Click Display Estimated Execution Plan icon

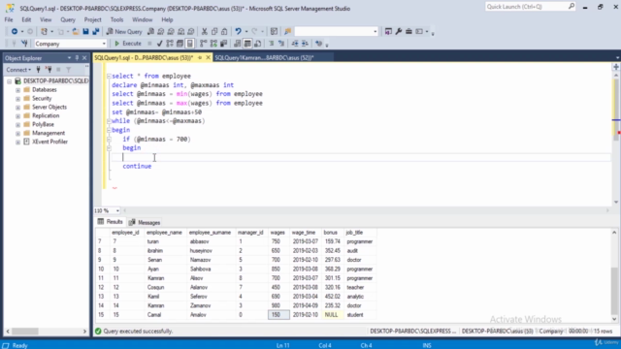point(170,44)
